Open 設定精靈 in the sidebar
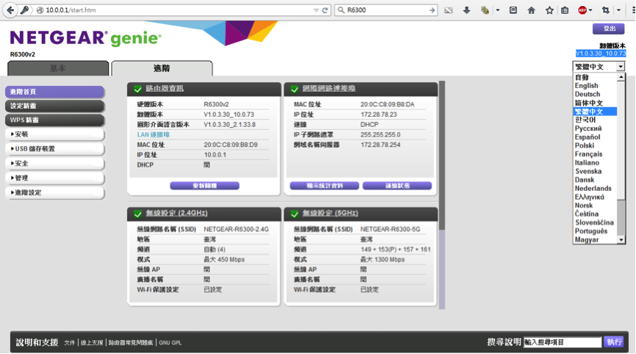Screen dimensions: 636x354 [54, 106]
